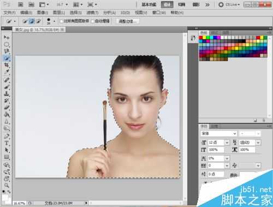Select the Eyedropper tool

pos(7,72)
